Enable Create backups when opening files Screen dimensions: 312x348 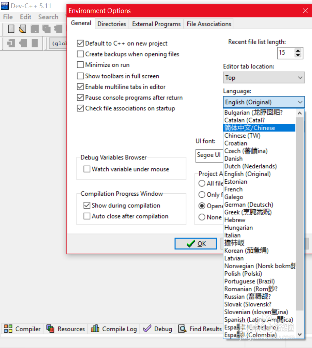80,54
